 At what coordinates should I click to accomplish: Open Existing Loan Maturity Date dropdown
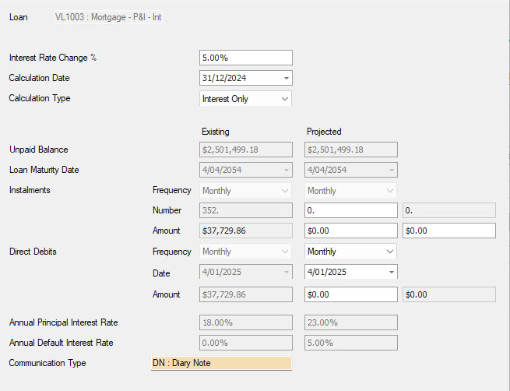coord(287,170)
